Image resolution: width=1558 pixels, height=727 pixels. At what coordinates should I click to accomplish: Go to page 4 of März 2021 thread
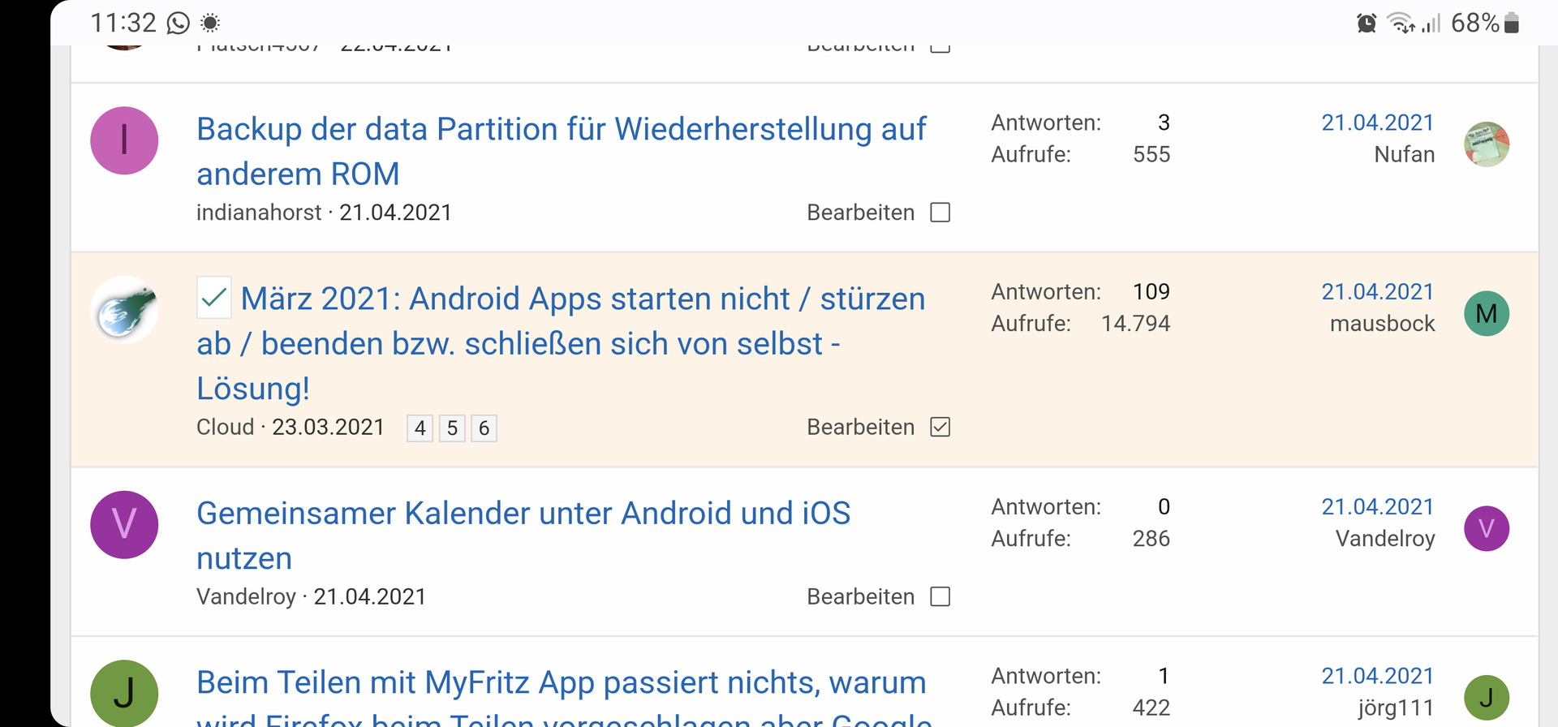(x=420, y=428)
